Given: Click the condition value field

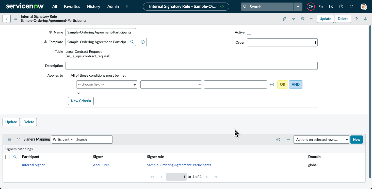Looking at the screenshot, I should (235, 84).
